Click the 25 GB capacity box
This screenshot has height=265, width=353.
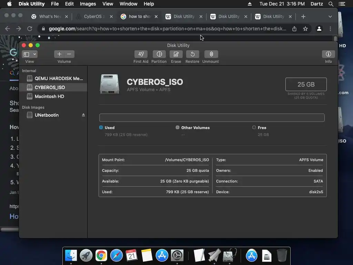pos(306,84)
